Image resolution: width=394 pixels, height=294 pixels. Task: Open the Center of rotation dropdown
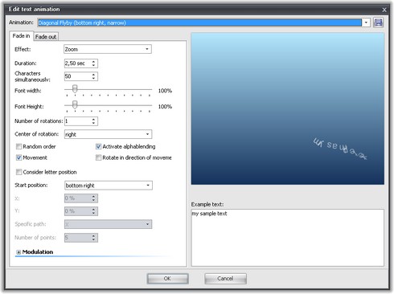coord(108,134)
